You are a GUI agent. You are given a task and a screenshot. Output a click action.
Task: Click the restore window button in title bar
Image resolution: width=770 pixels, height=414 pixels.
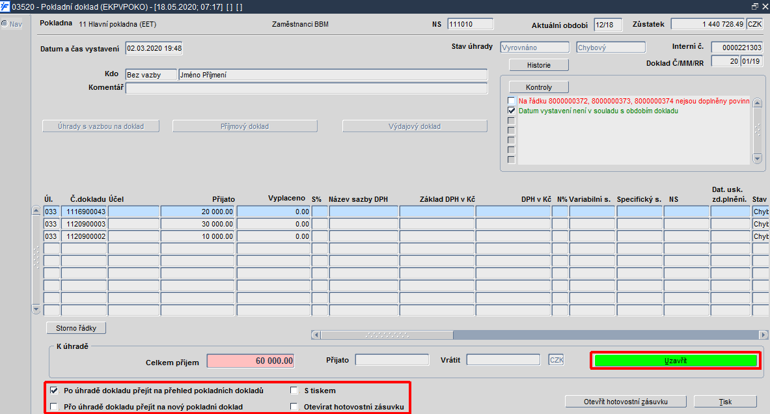click(x=755, y=7)
